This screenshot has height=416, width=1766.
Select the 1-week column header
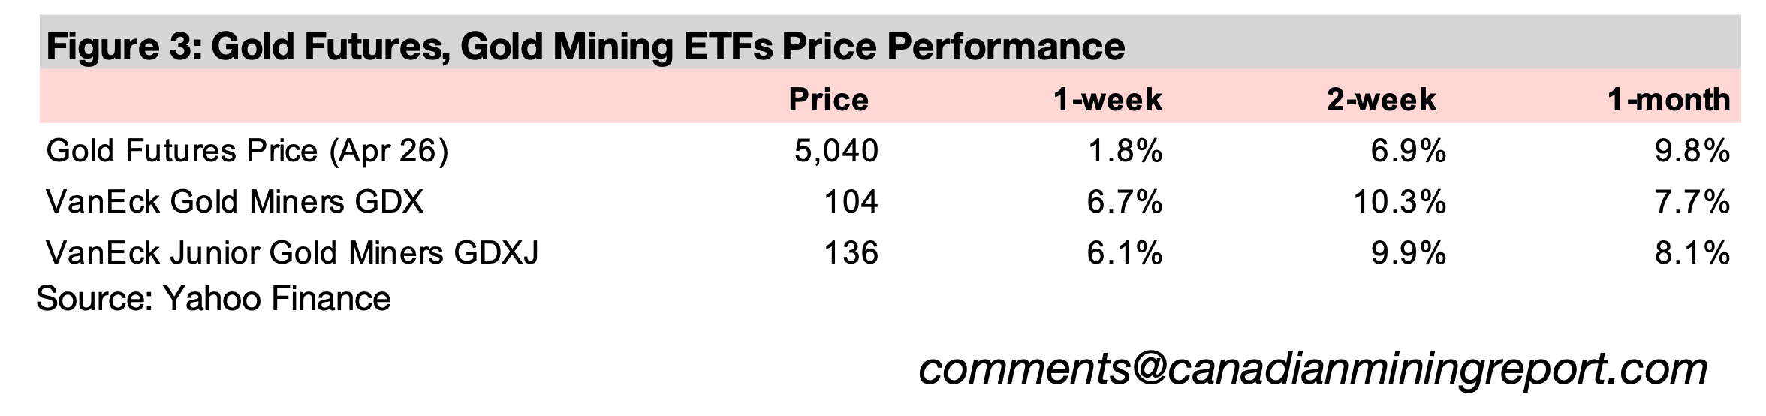click(x=1108, y=100)
